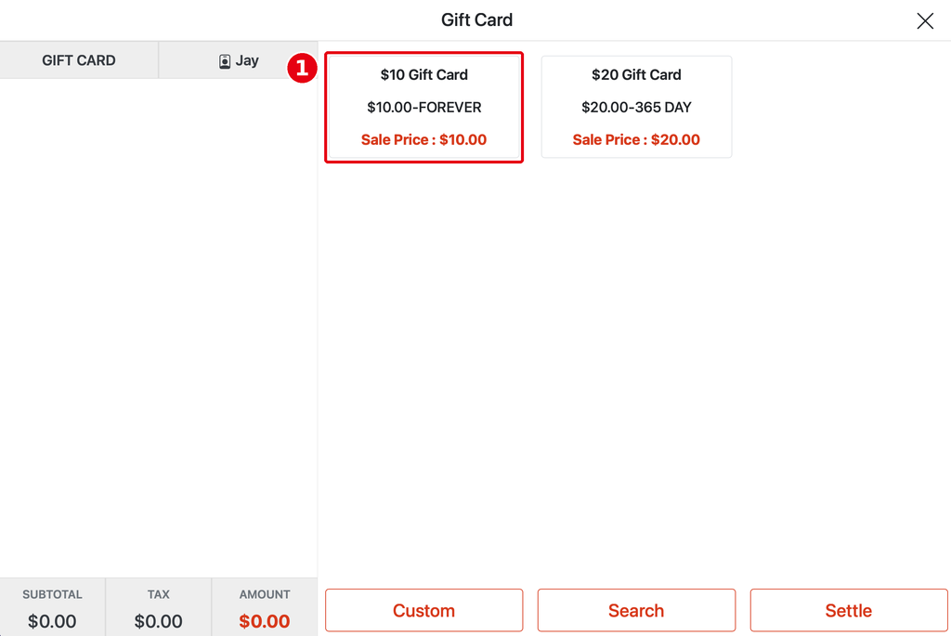Screen dimensions: 951x636
Task: Click the "Gift Card" dialog title
Action: (476, 20)
